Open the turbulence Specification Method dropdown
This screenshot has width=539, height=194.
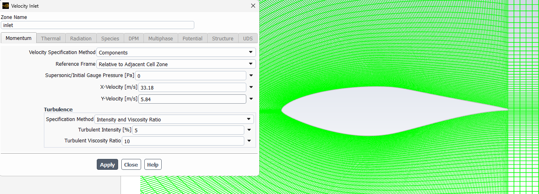pos(174,119)
